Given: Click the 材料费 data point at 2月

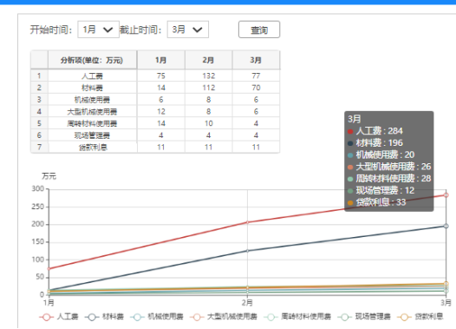Looking at the screenshot, I should pyautogui.click(x=247, y=251).
